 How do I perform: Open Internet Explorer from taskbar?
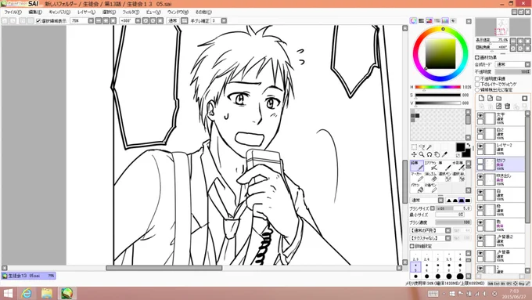coord(27,293)
